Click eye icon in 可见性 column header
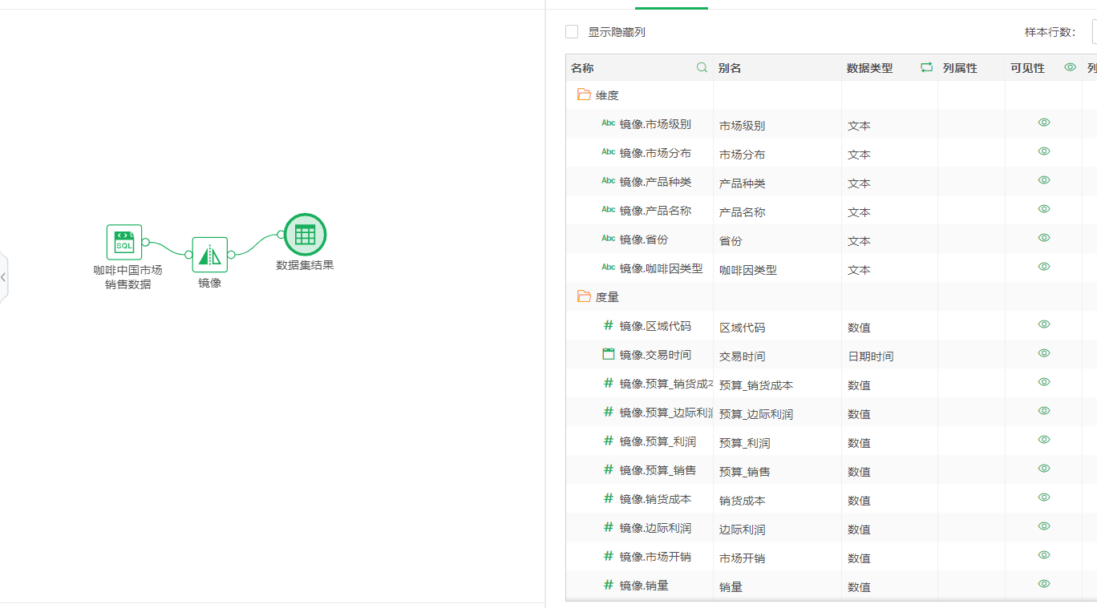 point(1070,68)
